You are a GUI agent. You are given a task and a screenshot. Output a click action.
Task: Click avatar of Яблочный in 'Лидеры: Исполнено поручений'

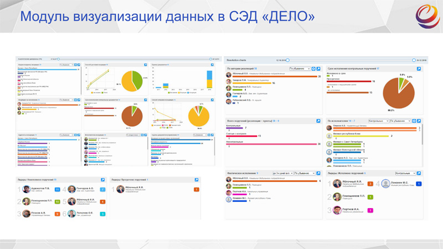point(337,184)
